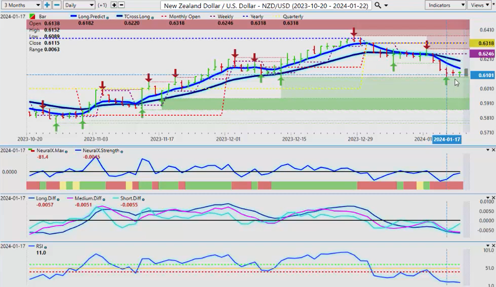Click the Quarterly legend label
The image size is (496, 287).
(293, 17)
